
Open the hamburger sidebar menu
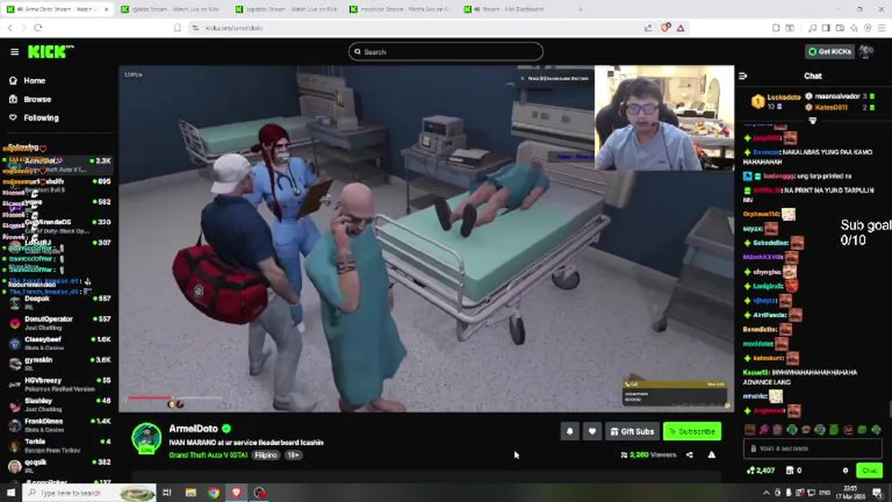point(15,52)
